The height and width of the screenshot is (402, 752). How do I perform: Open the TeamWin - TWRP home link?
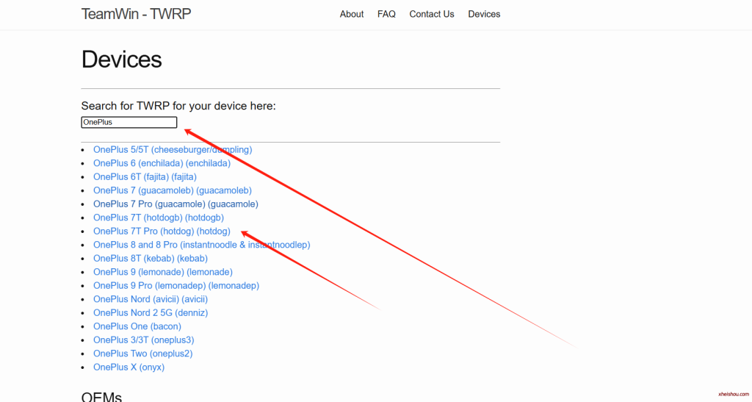pos(136,14)
